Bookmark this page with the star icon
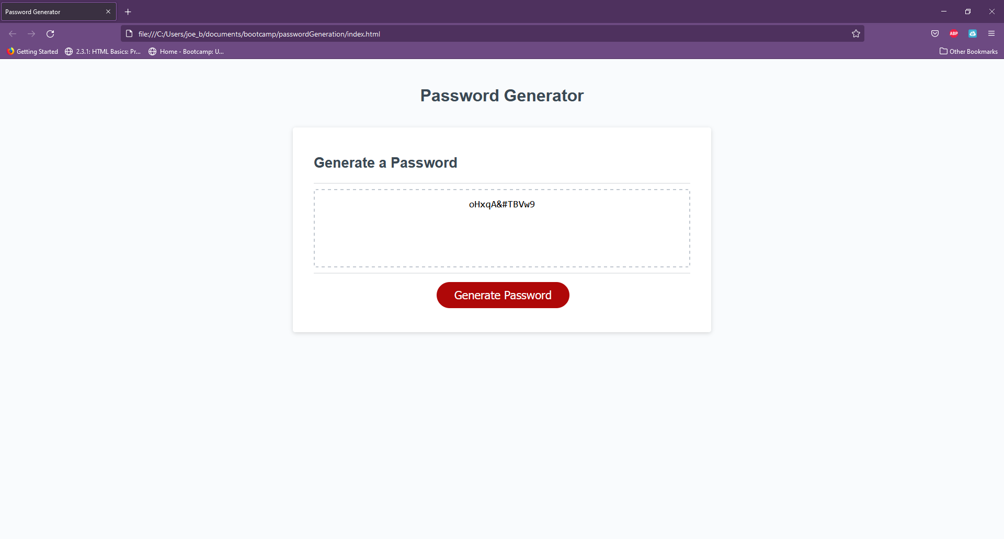This screenshot has width=1004, height=539. (856, 33)
